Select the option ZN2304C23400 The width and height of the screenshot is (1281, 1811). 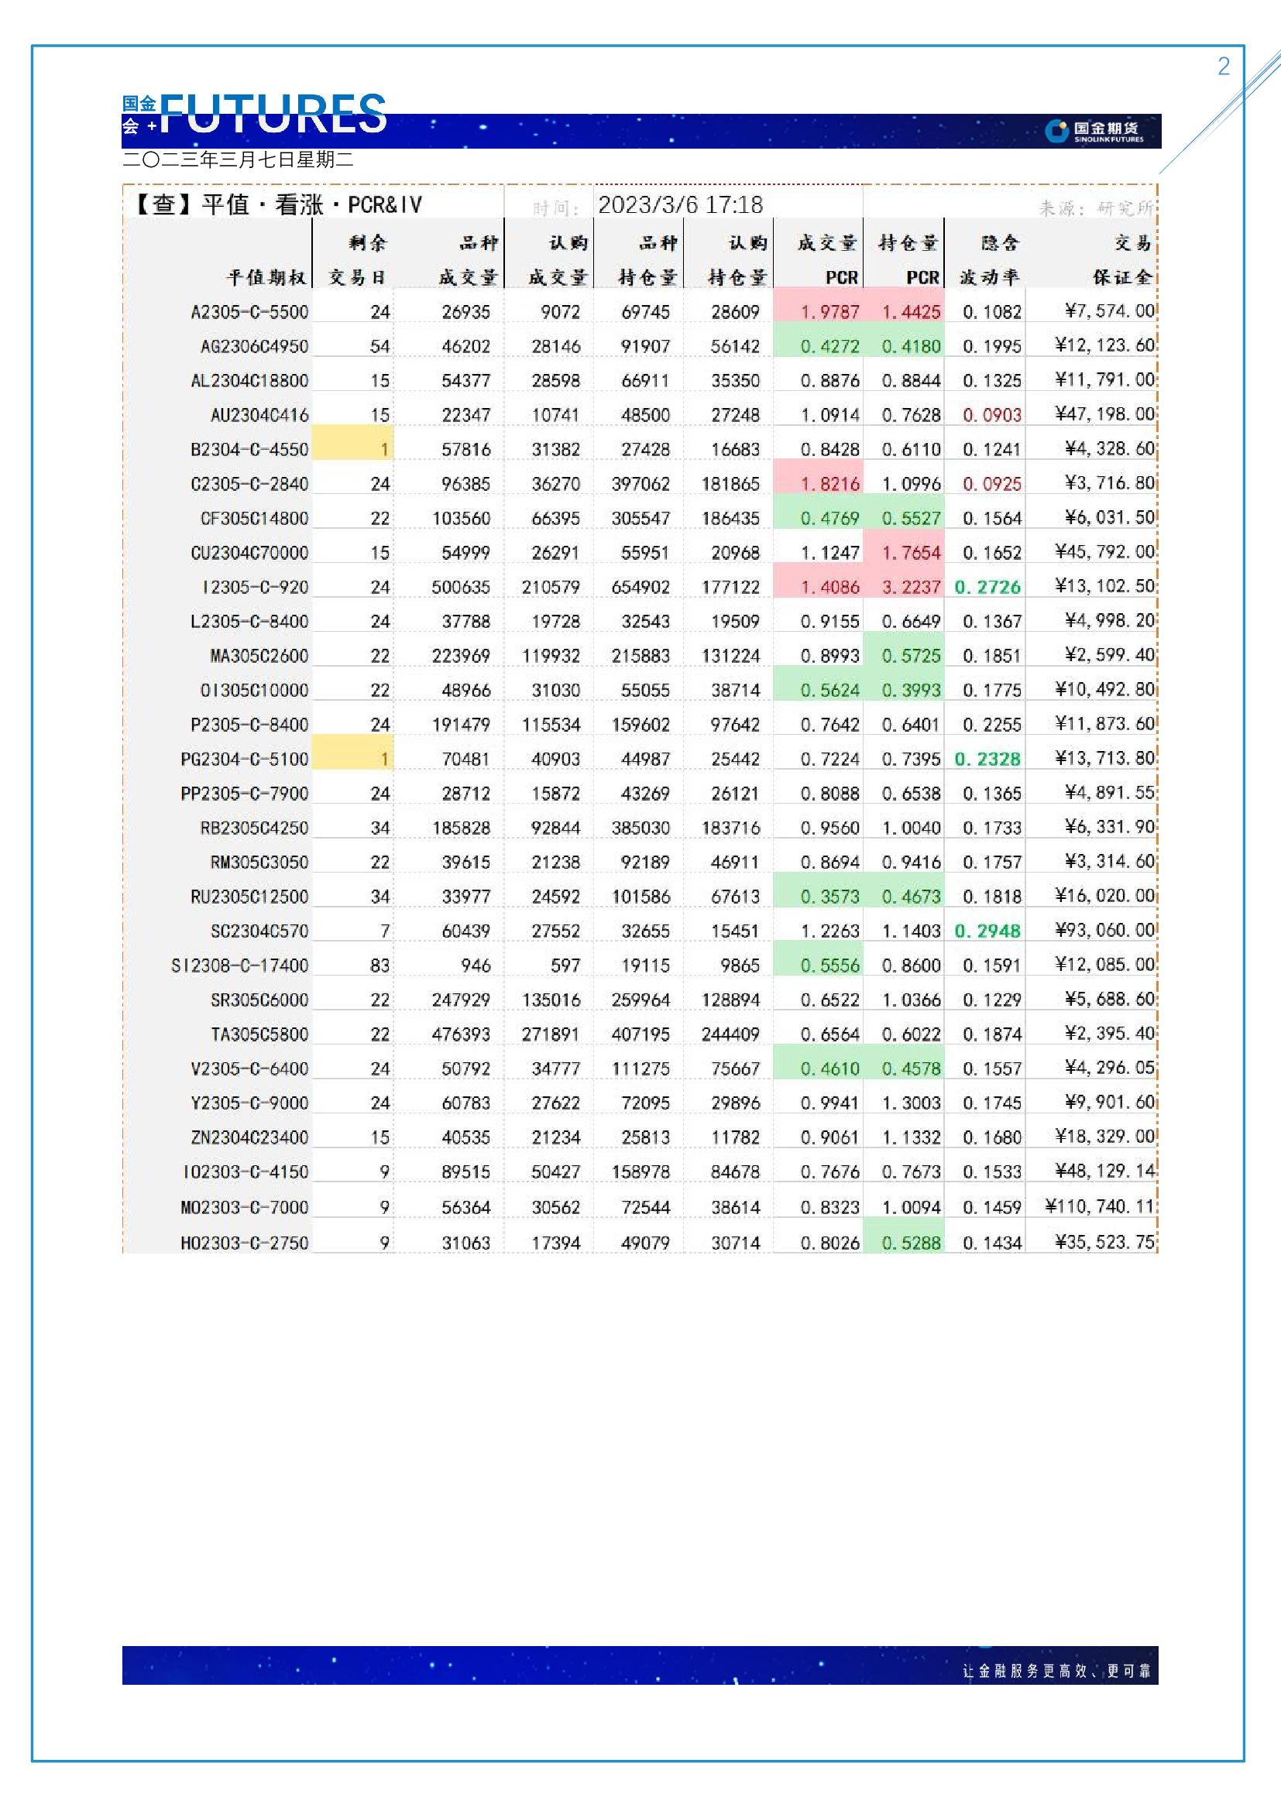tap(249, 1137)
